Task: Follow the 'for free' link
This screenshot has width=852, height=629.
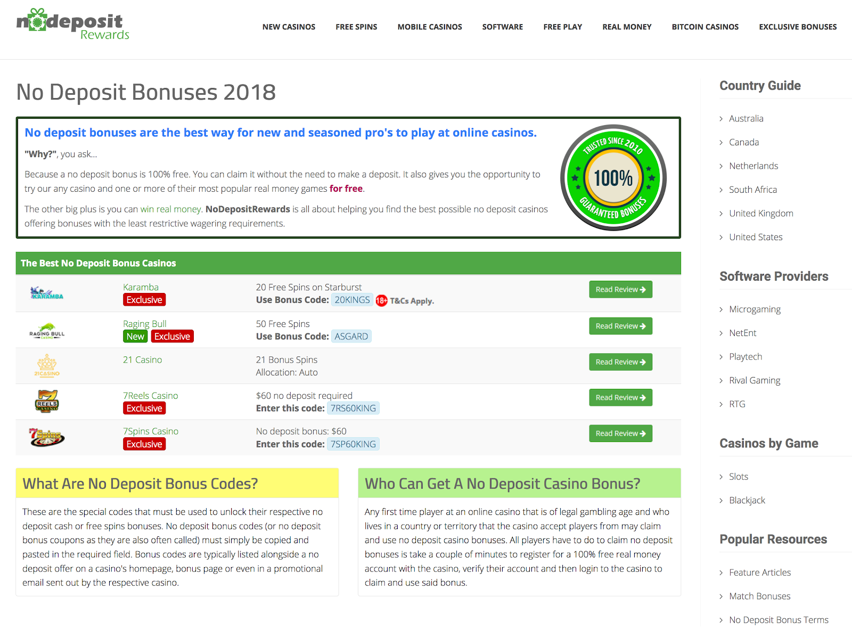Action: point(346,189)
